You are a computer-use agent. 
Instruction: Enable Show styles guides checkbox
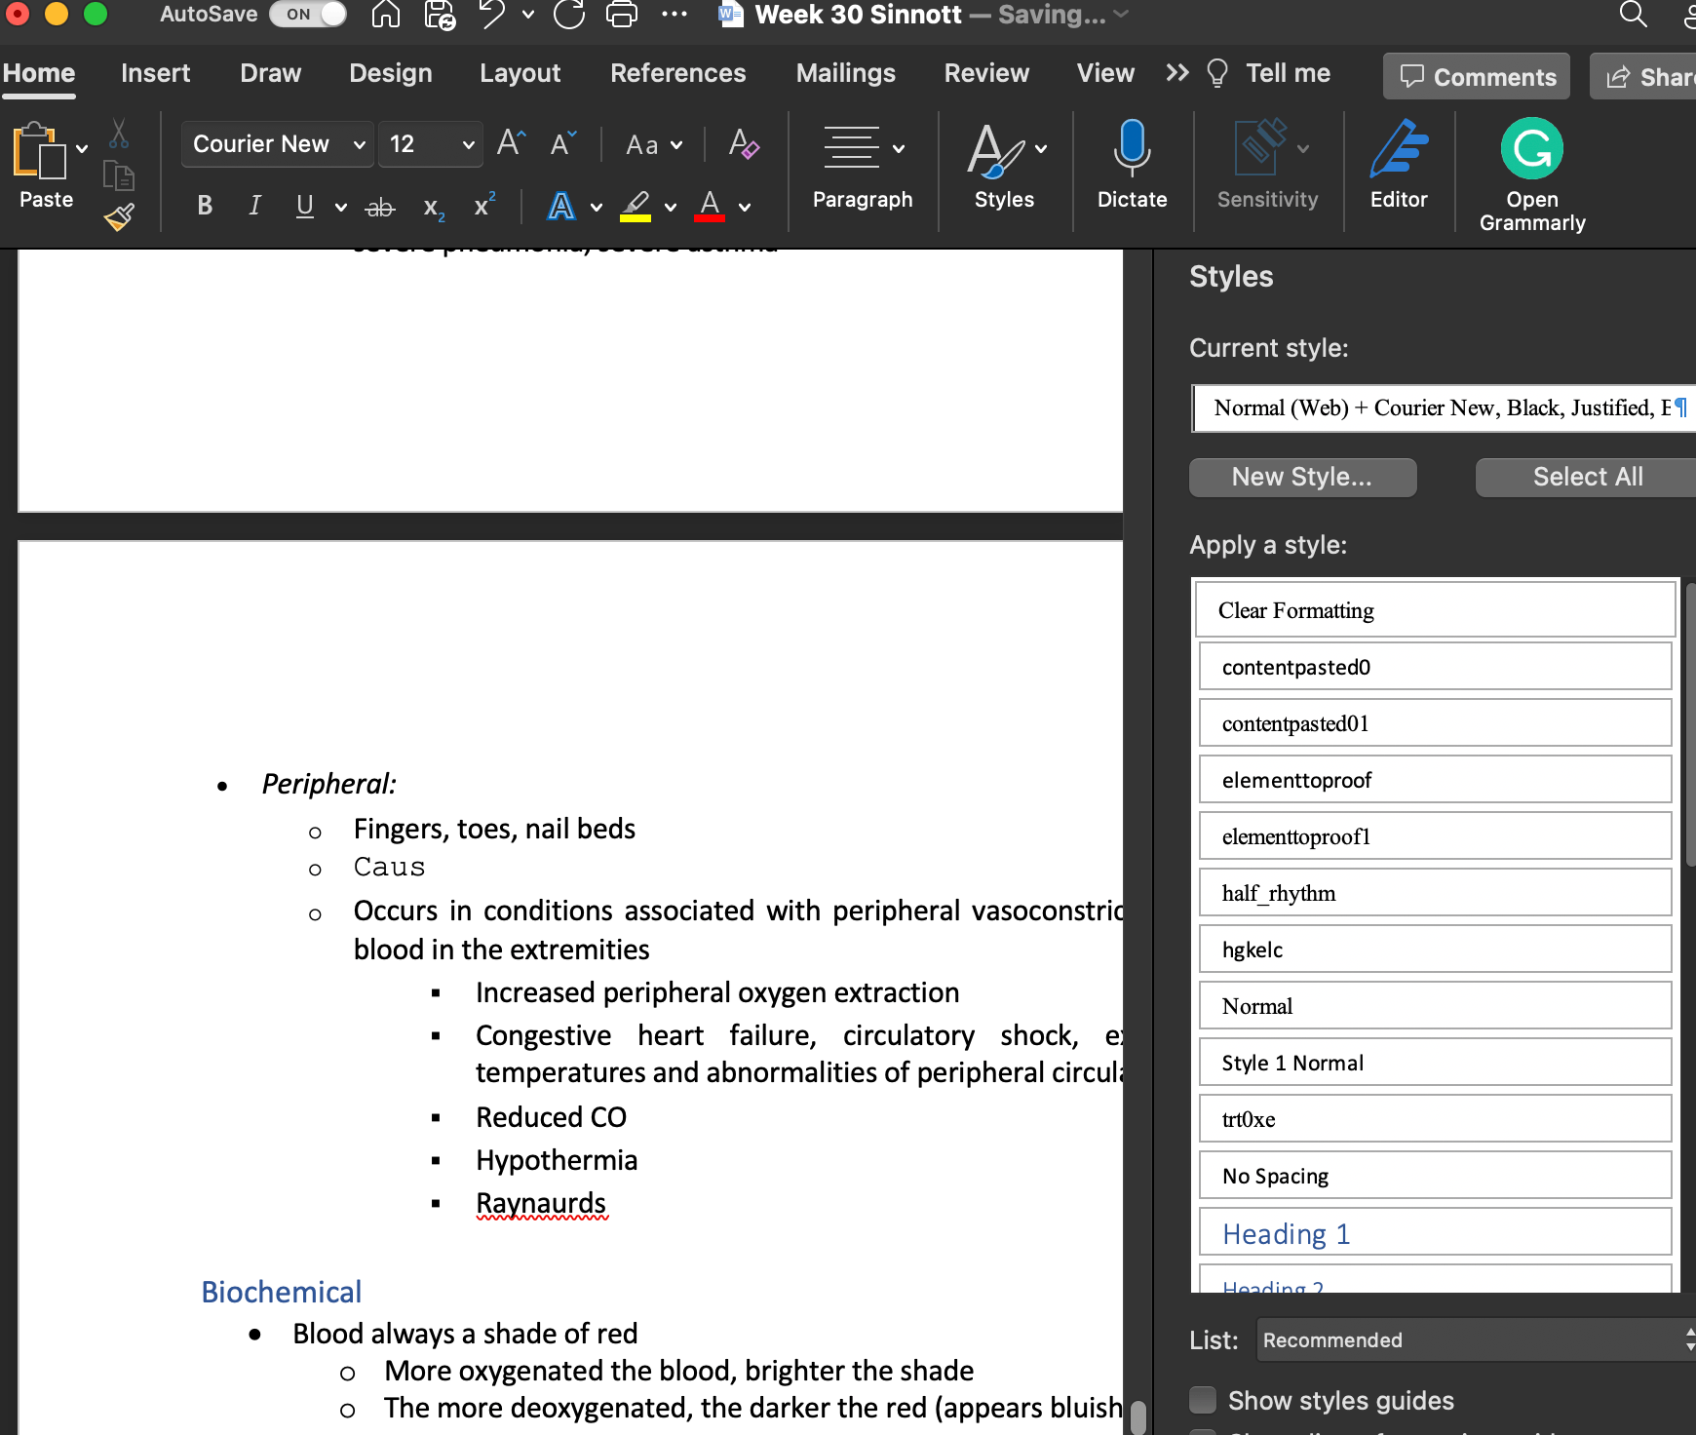click(1203, 1400)
